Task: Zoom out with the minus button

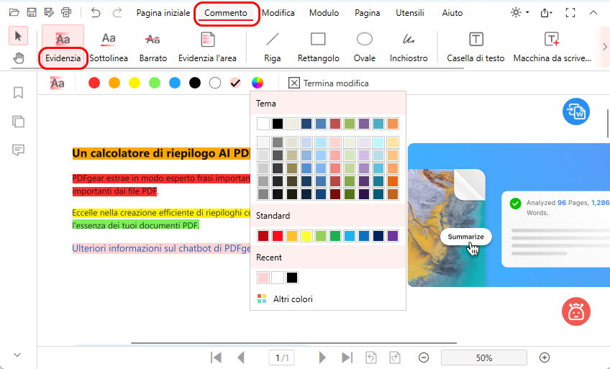Action: (x=424, y=357)
